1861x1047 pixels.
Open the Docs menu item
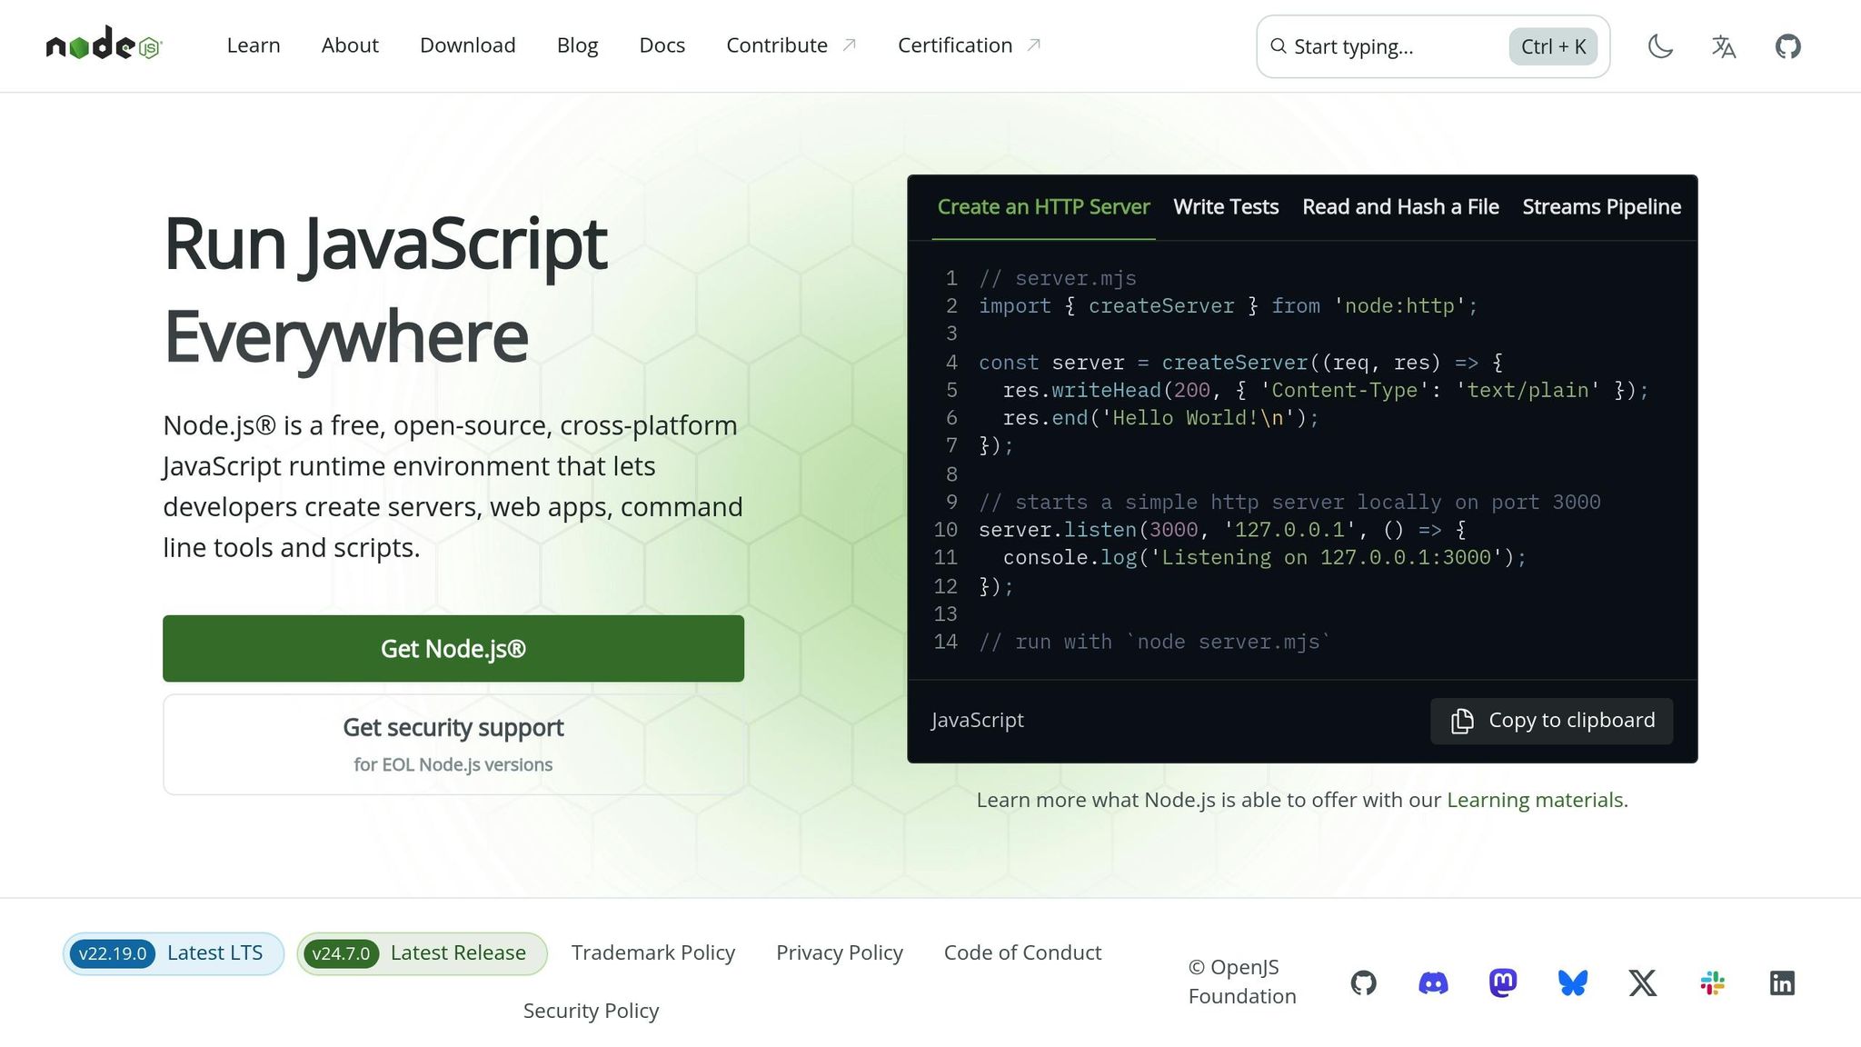coord(662,45)
